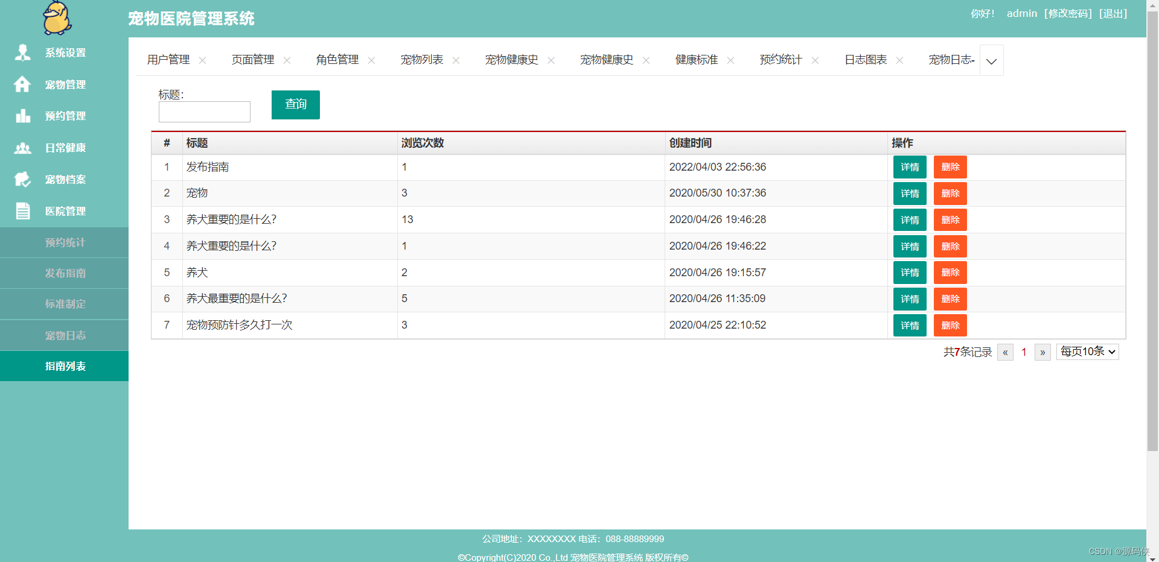Select 标准制定 submenu item

[64, 304]
